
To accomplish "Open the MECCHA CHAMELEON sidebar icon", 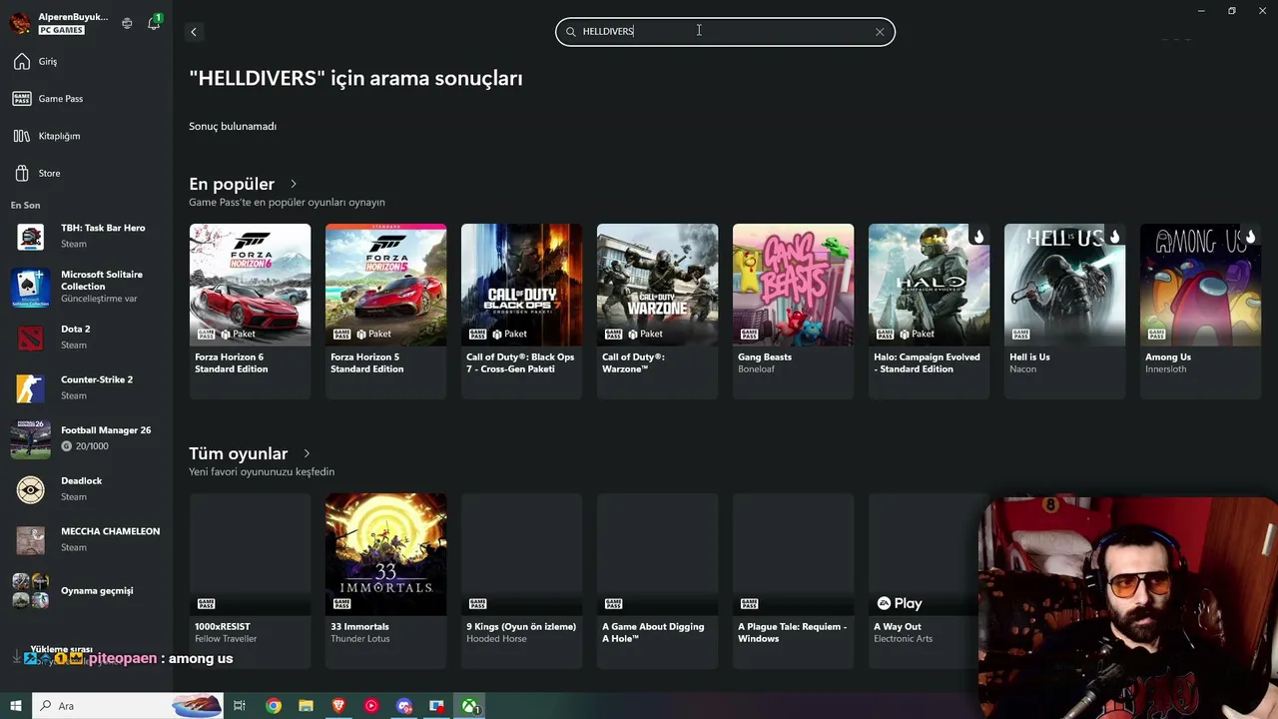I will tap(30, 540).
